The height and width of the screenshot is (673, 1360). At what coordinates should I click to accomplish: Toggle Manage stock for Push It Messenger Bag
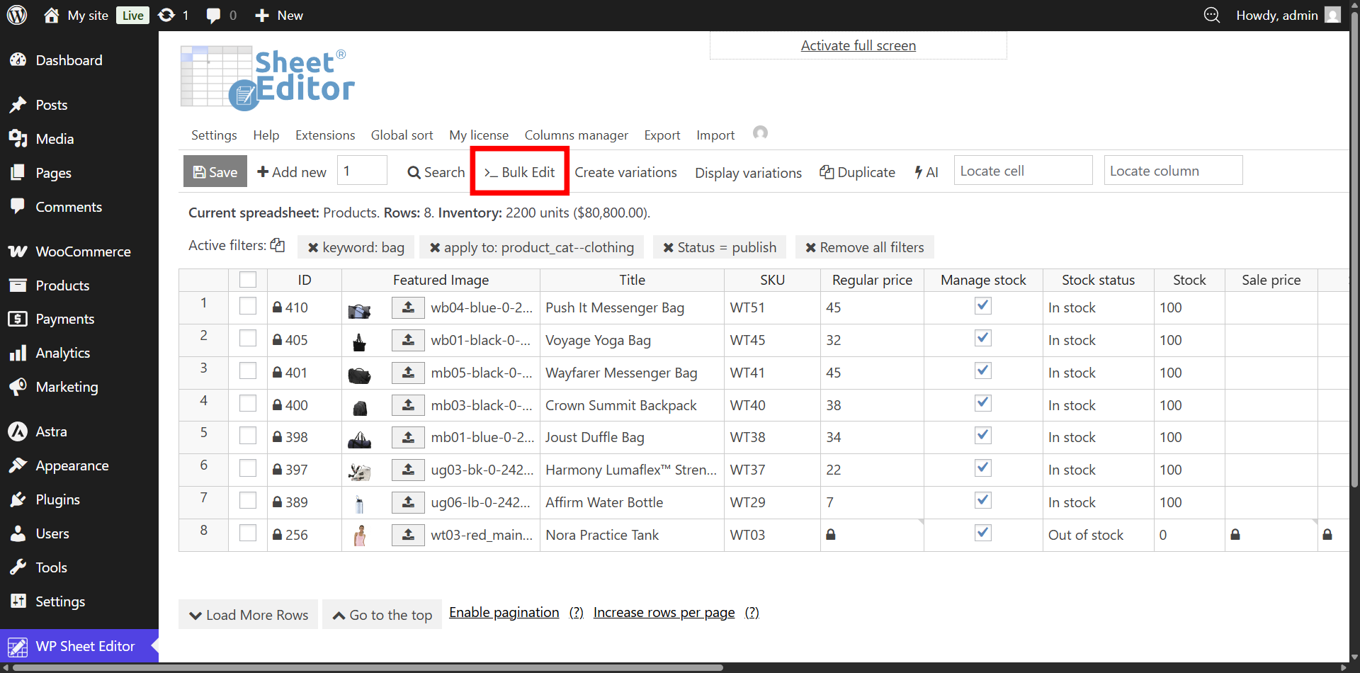pos(983,305)
